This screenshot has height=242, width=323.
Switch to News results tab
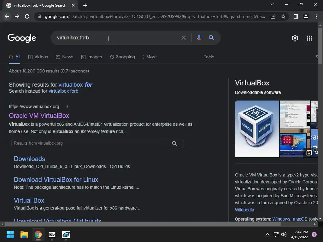pos(64,57)
